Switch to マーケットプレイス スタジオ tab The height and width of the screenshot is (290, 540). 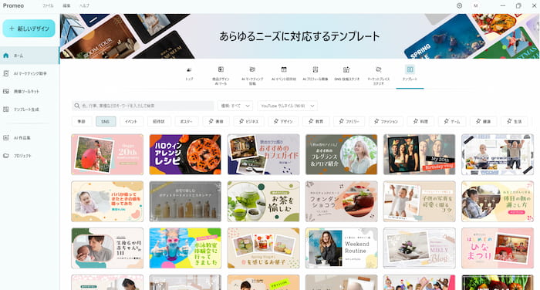pyautogui.click(x=379, y=75)
